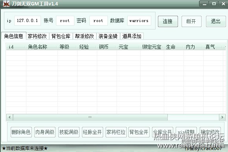Open the 背包仓库 tab
This screenshot has width=228, height=152.
coord(61,36)
